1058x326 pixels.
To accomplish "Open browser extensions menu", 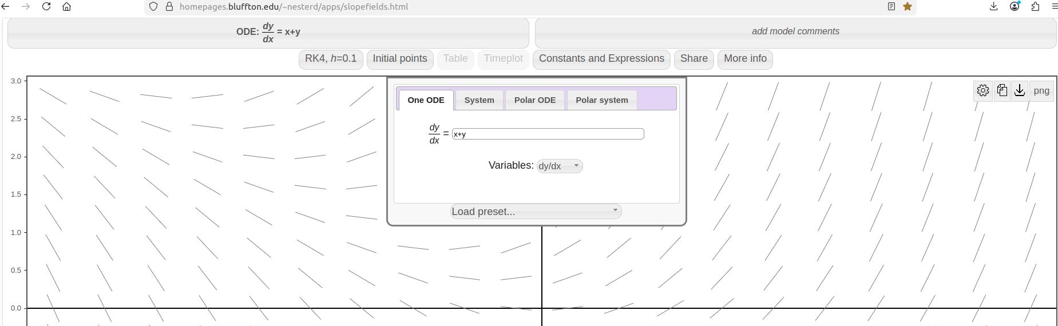I will [x=1035, y=7].
